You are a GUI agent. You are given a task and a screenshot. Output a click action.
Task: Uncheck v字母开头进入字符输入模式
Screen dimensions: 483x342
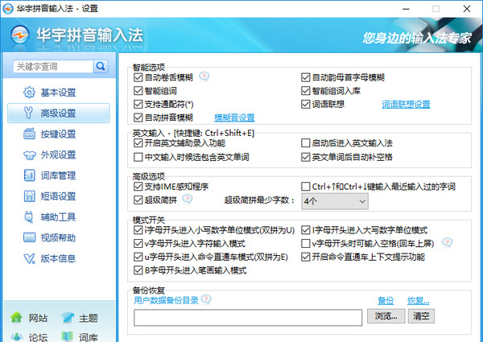click(138, 244)
